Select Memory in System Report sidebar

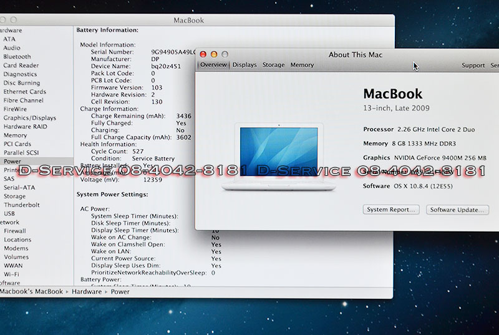15,135
